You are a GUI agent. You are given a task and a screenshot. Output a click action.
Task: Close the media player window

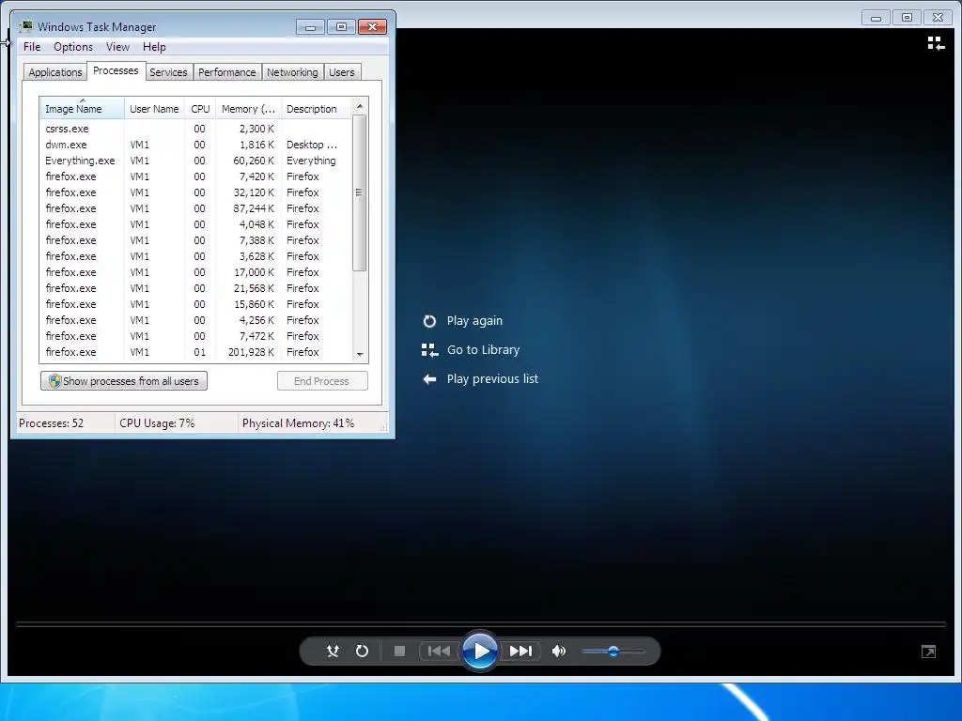(x=938, y=18)
